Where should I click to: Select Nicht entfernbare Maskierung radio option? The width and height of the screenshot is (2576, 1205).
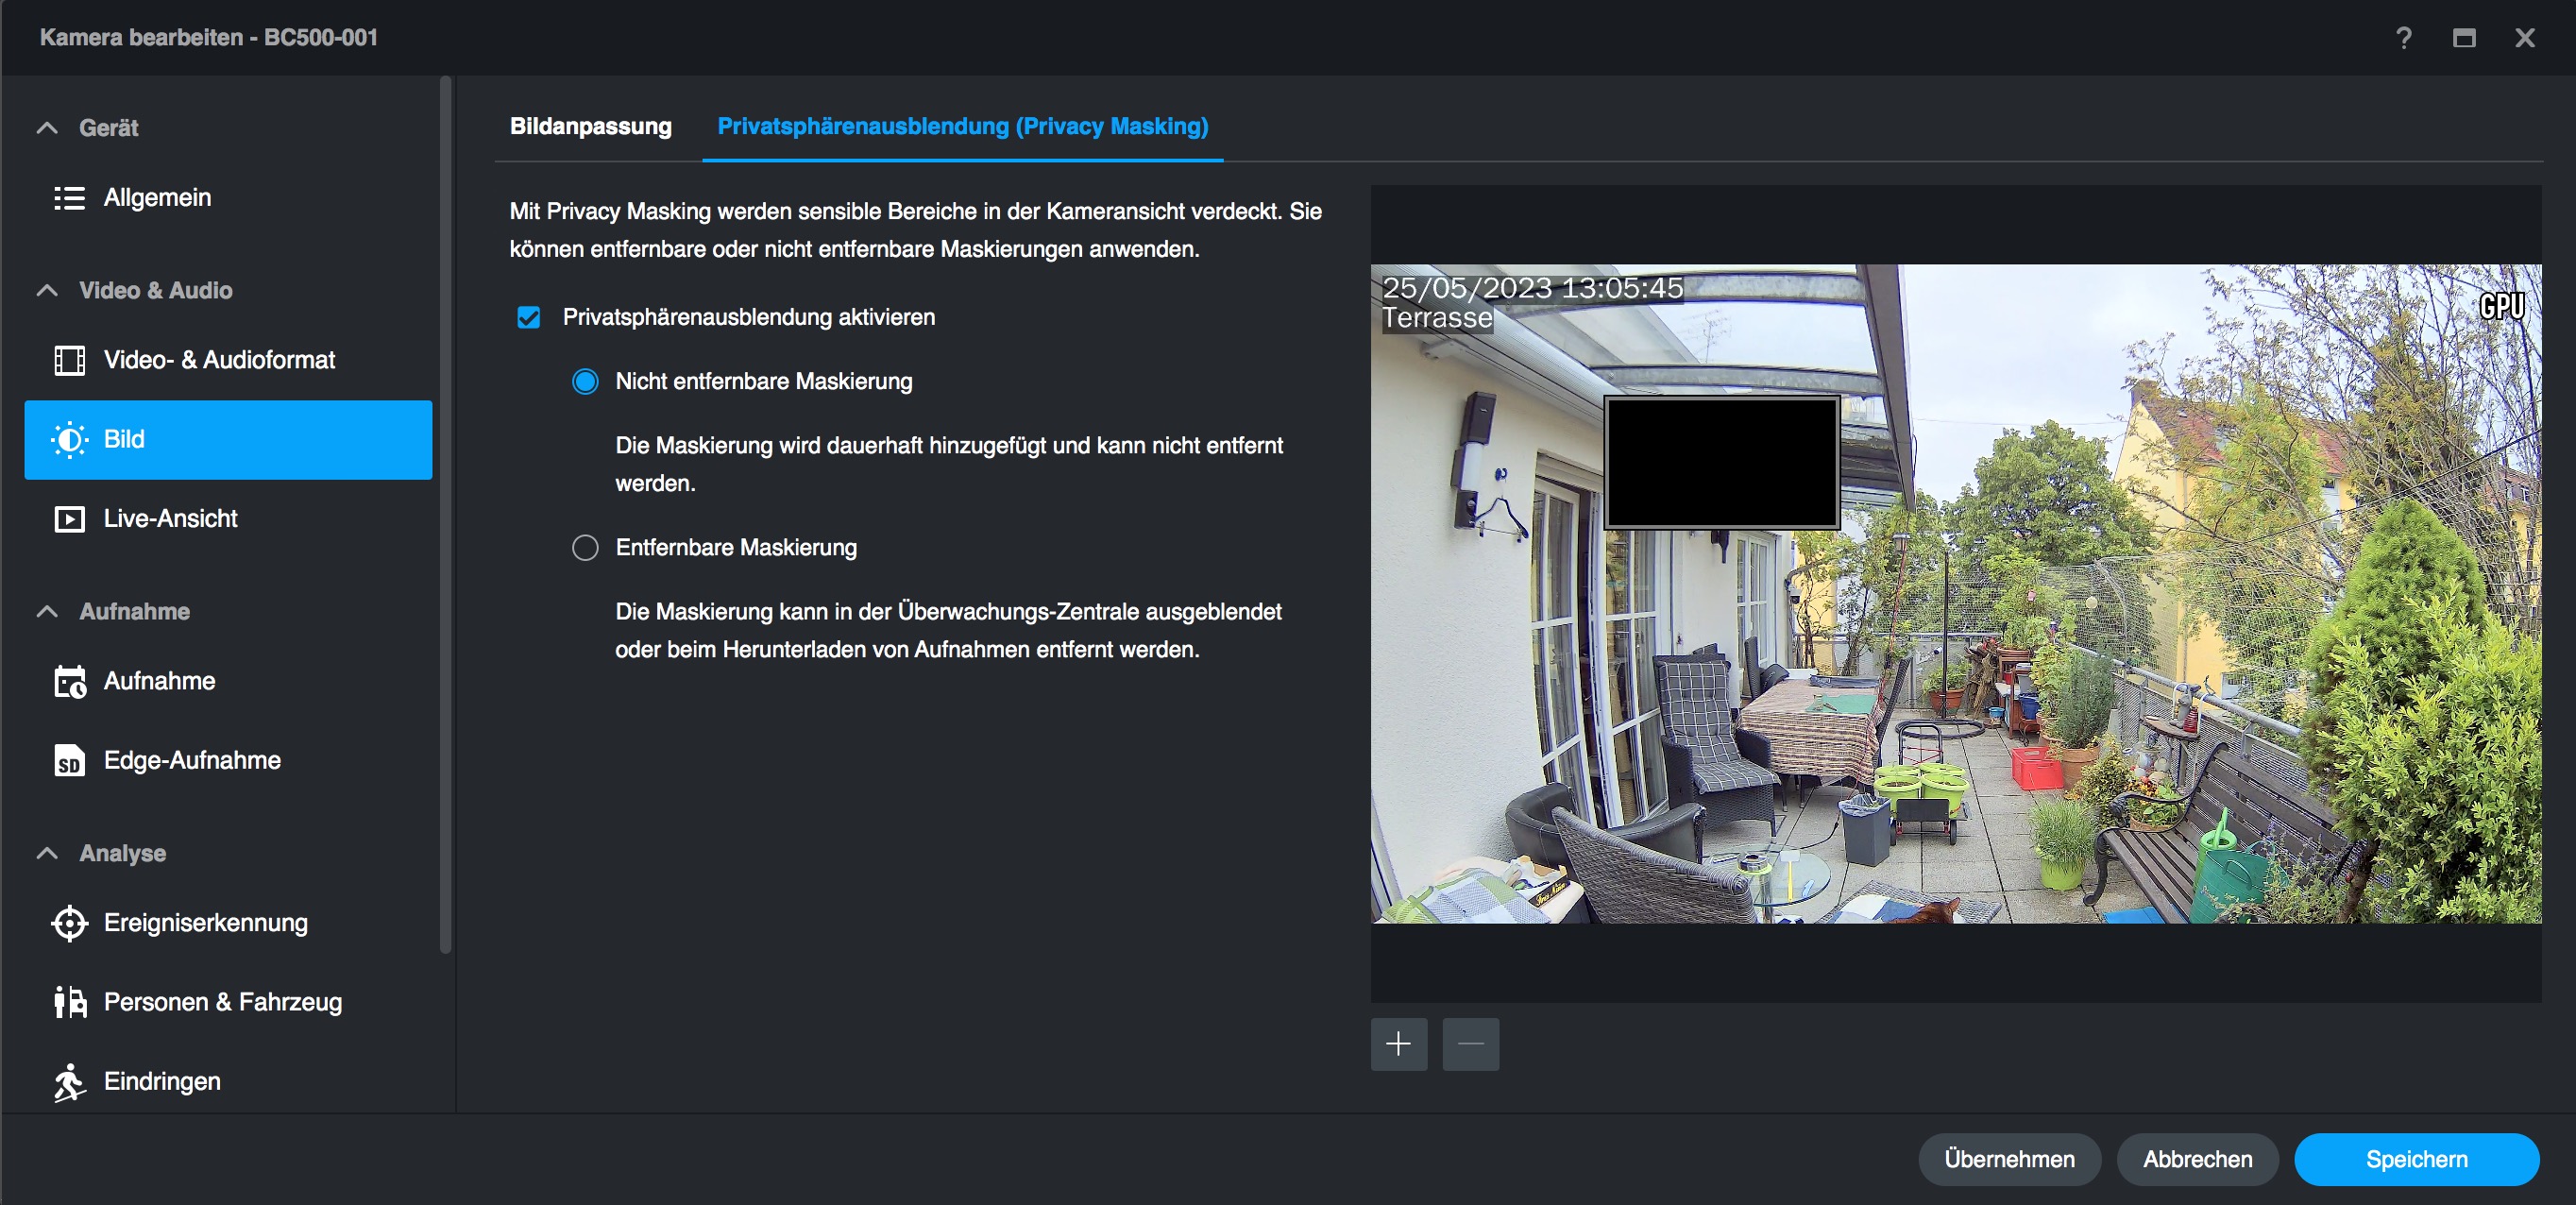tap(585, 382)
